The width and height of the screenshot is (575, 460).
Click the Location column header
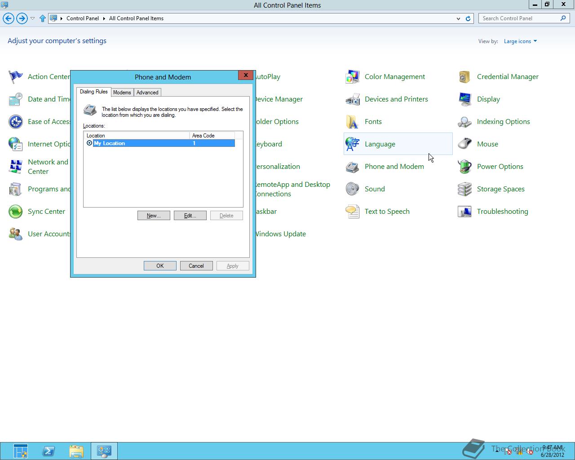click(x=137, y=136)
